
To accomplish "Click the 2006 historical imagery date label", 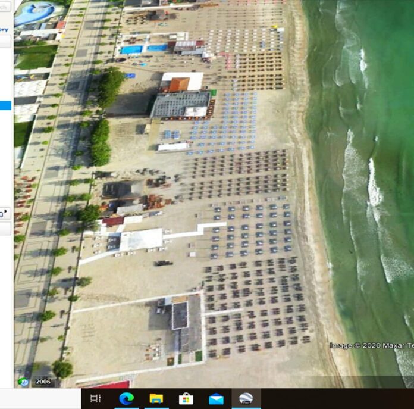I will 43,382.
